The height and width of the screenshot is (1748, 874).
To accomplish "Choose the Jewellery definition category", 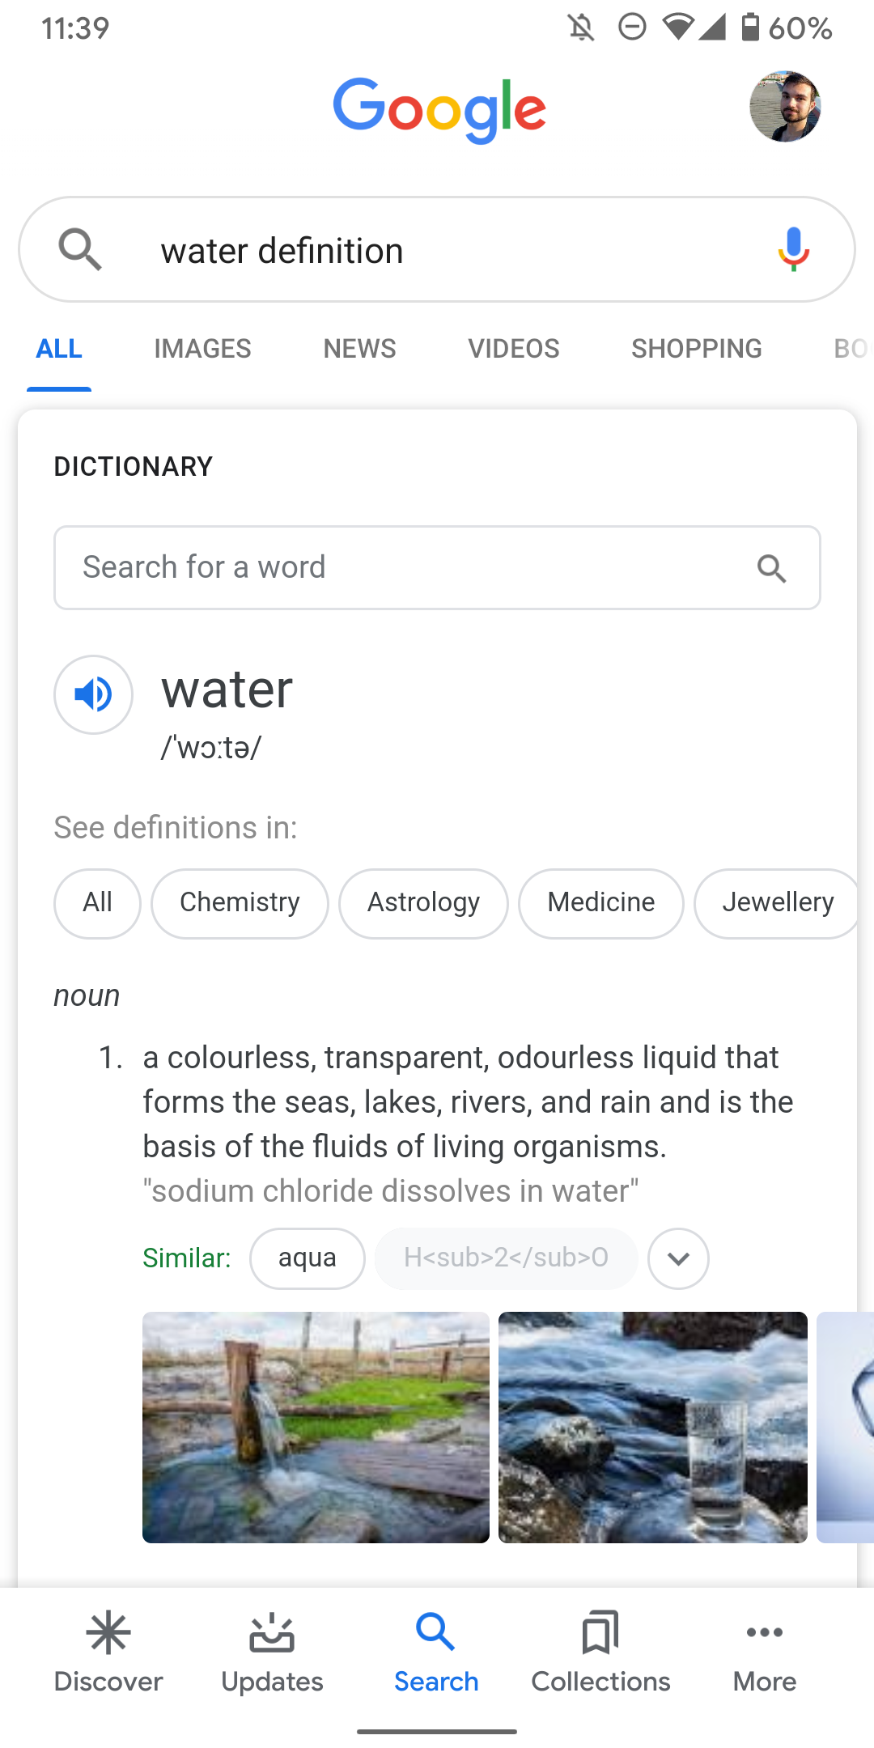I will (x=777, y=903).
